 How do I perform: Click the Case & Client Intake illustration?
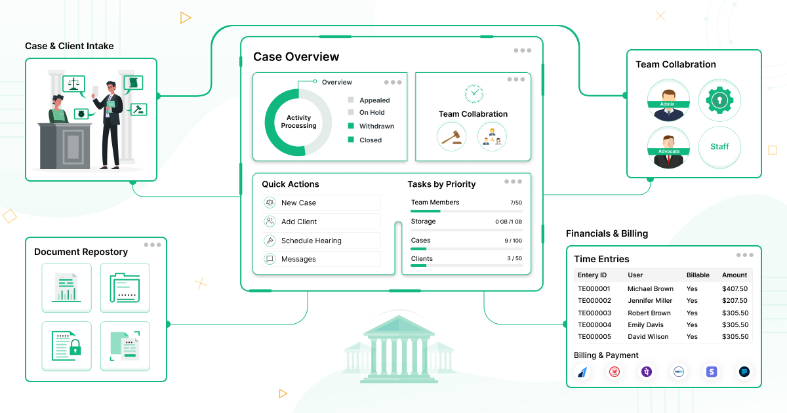coord(91,119)
